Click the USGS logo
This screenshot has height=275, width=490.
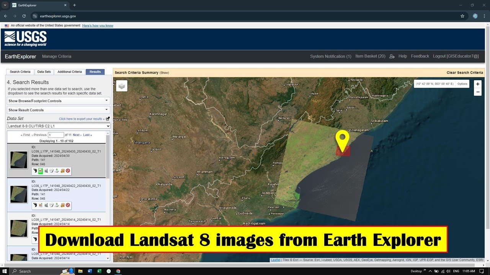point(25,39)
